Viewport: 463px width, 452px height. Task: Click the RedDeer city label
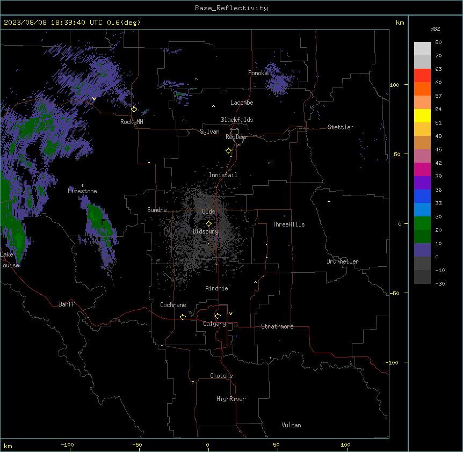click(x=236, y=137)
